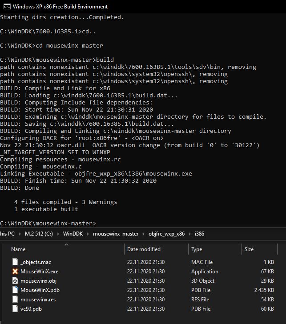The width and height of the screenshot is (286, 324).
Task: Select the vc90.pdb file icon
Action: pos(15,308)
